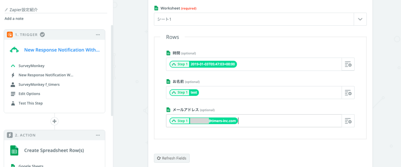This screenshot has width=401, height=167.
Task: Click the Worksheet dropdown chevron arrow
Action: pos(360,19)
